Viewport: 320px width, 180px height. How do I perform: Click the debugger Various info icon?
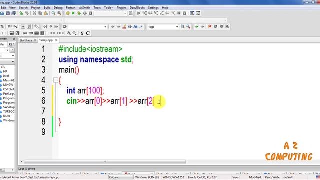point(198,13)
